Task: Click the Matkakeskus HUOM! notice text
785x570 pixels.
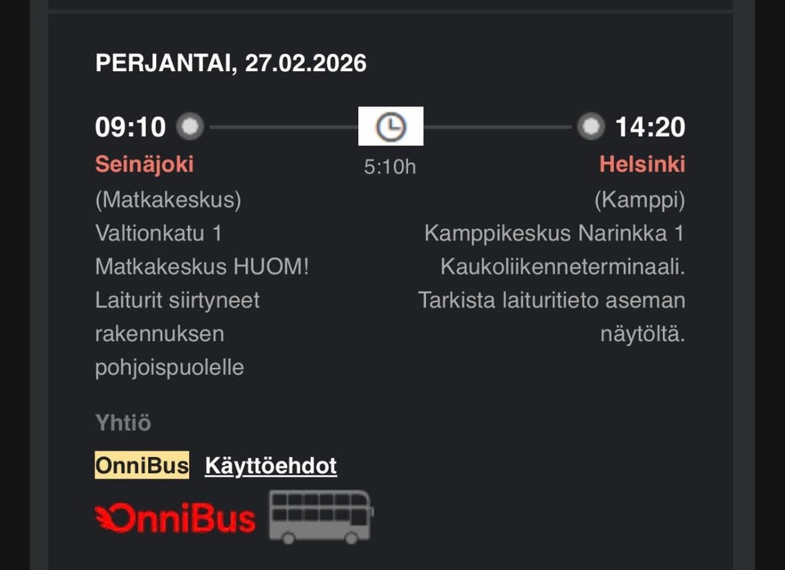Action: pos(202,267)
